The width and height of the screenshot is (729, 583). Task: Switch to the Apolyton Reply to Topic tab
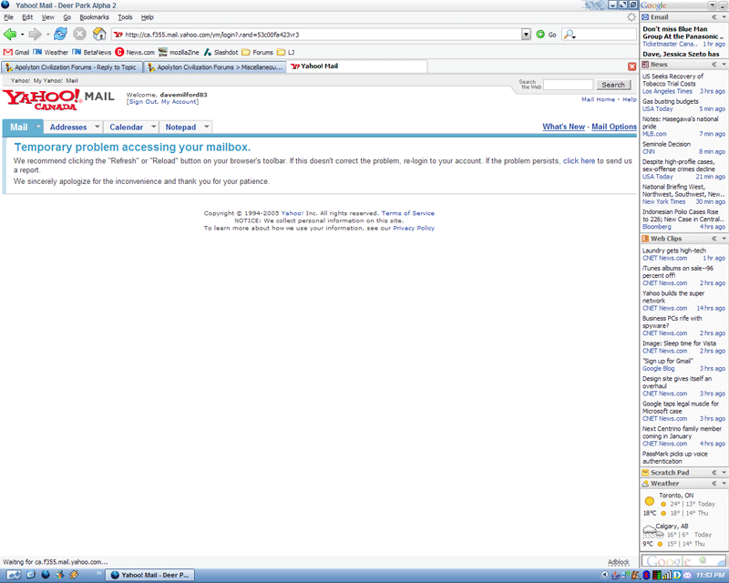pos(69,66)
